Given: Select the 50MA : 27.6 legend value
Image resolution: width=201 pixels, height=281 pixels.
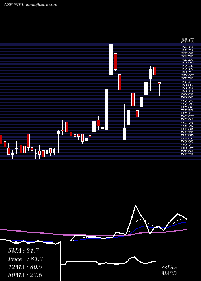Looking at the screenshot, I should coord(25,275).
